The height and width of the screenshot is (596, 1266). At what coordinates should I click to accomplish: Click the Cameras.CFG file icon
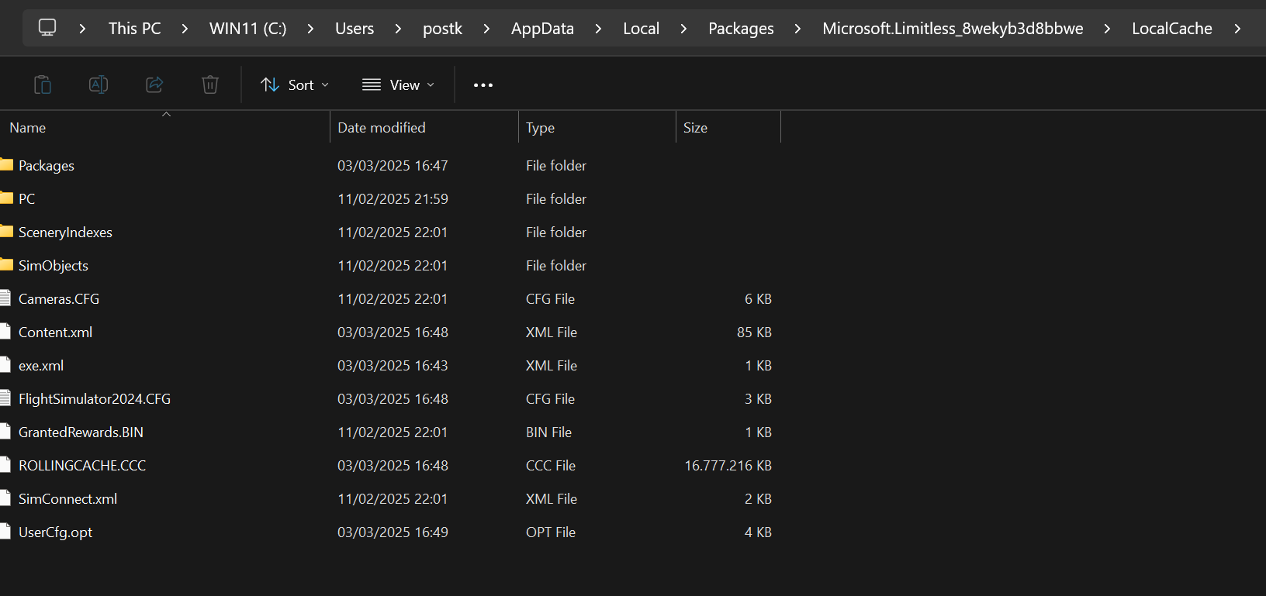point(5,298)
